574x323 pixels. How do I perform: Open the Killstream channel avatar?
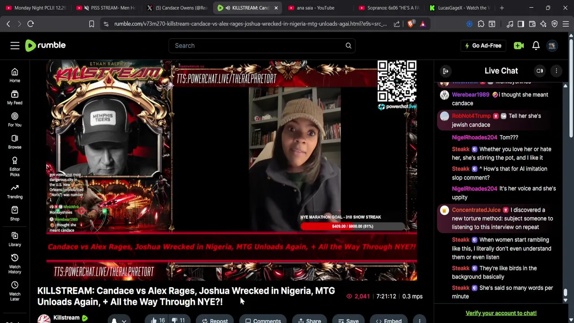(x=44, y=319)
